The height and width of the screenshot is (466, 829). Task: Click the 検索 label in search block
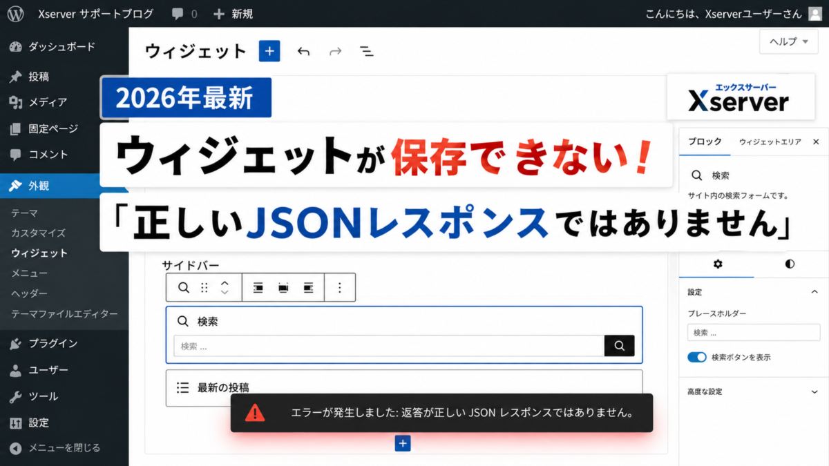pos(208,321)
